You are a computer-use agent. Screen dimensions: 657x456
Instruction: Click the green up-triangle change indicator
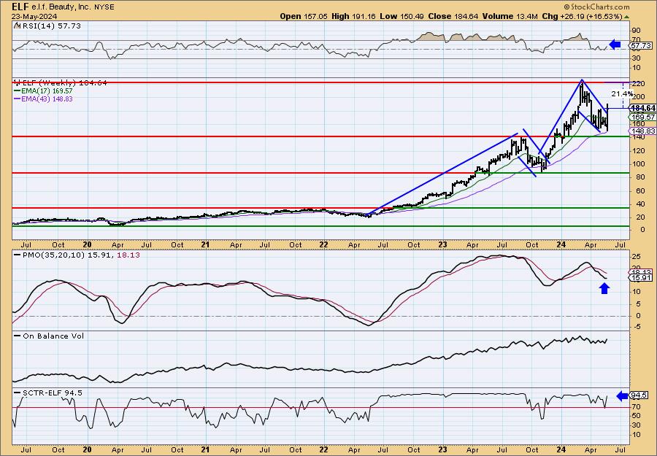626,17
